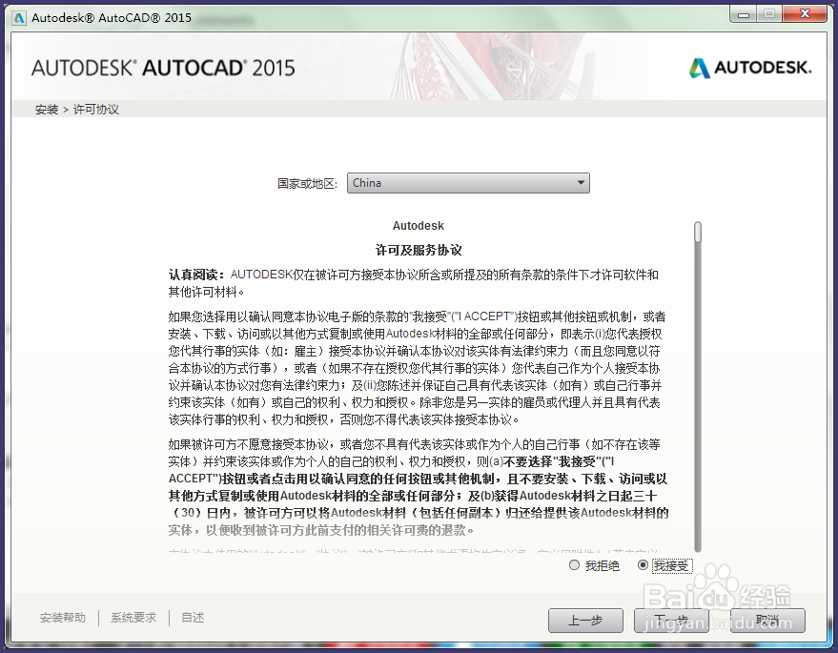Click the AUTODESK logo at top right
This screenshot has height=653, width=838.
pyautogui.click(x=748, y=67)
